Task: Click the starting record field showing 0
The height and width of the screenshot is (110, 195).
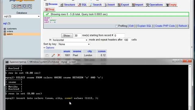Action: click(x=119, y=35)
